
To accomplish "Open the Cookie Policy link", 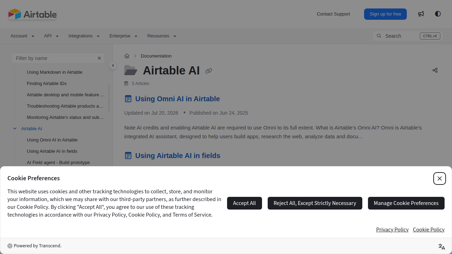I will tap(429, 230).
